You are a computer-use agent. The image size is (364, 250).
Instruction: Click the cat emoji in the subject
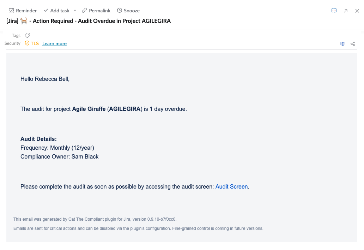tap(24, 21)
